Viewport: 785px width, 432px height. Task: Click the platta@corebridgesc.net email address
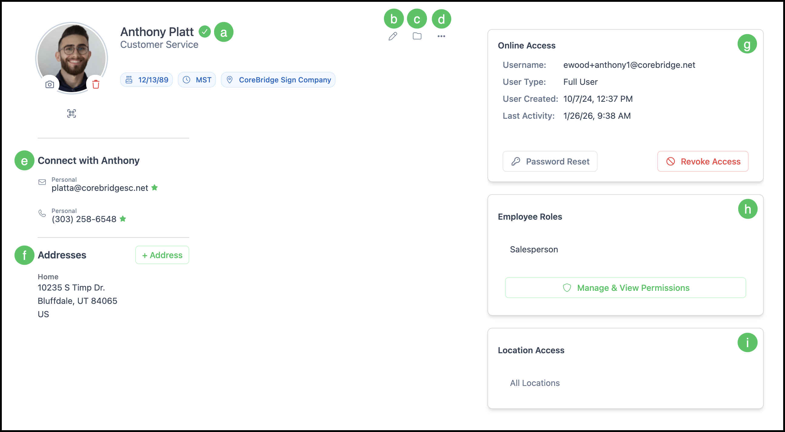click(x=100, y=188)
